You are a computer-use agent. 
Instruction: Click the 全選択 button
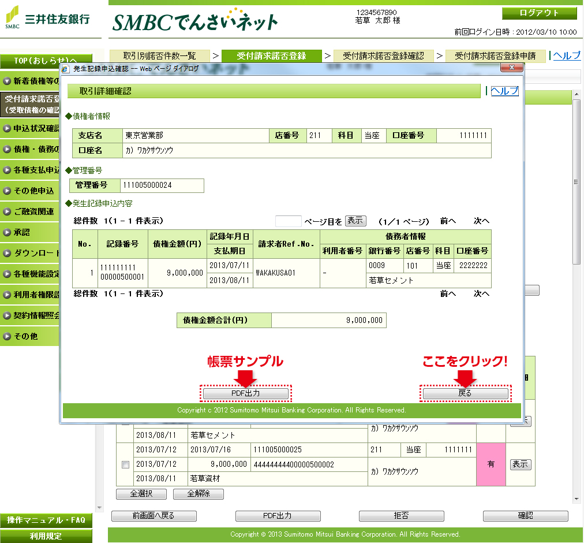pyautogui.click(x=141, y=494)
